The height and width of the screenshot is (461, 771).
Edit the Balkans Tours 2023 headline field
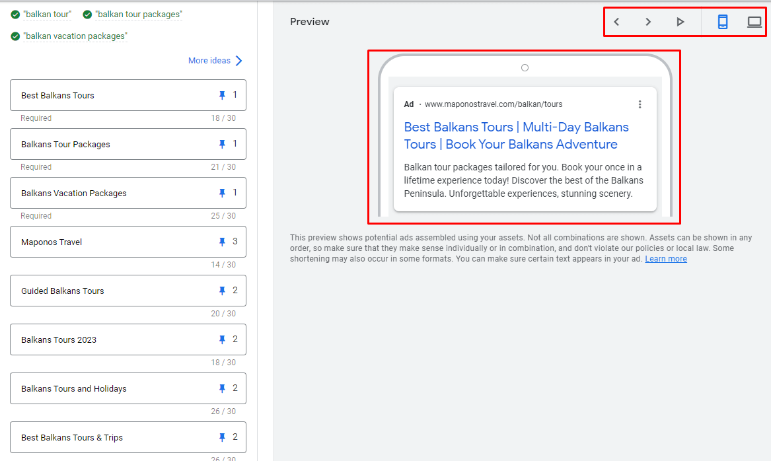click(x=128, y=339)
